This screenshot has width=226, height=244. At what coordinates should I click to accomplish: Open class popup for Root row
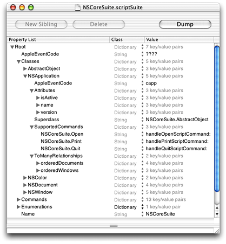click(x=142, y=47)
